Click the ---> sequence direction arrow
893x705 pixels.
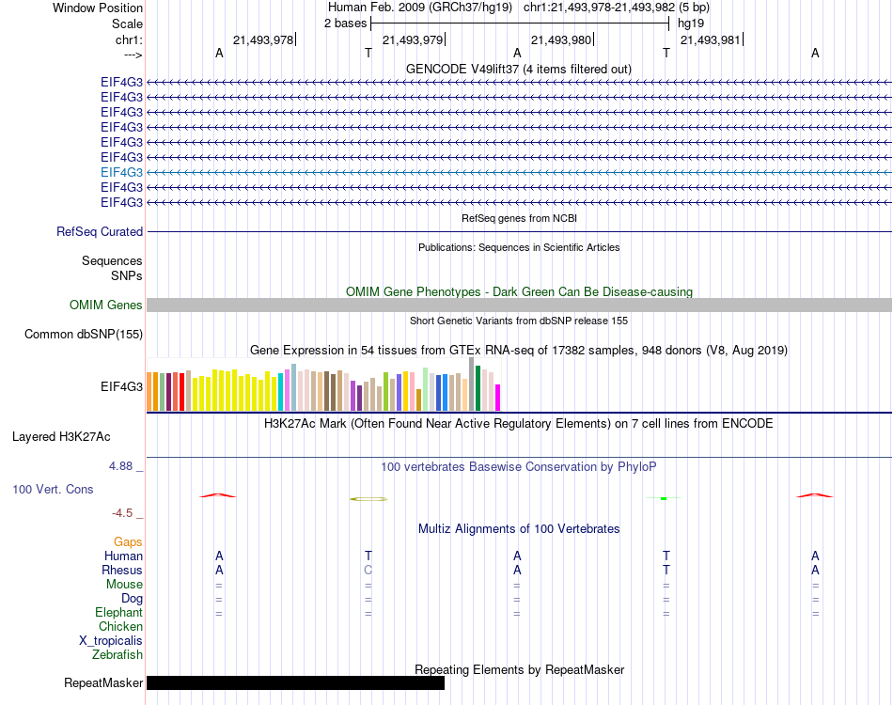click(133, 55)
